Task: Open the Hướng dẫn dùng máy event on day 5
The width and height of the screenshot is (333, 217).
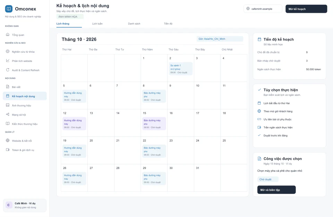Action: click(74, 96)
